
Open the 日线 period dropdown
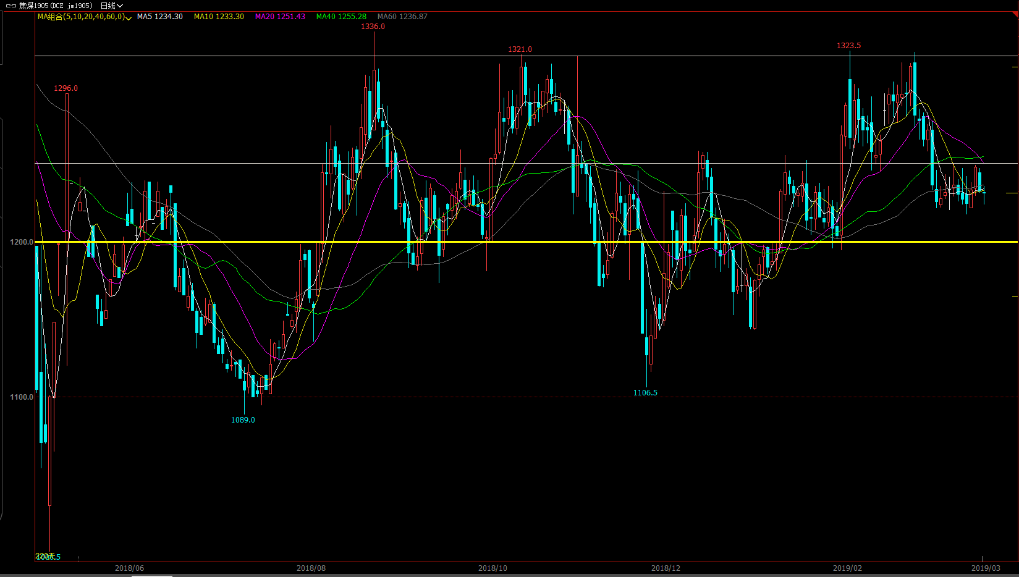click(x=112, y=6)
